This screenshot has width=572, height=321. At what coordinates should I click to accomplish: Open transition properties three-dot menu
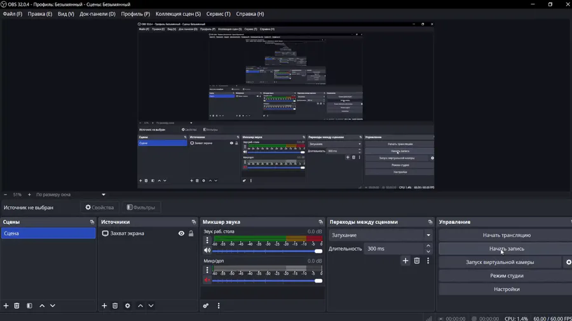point(428,261)
